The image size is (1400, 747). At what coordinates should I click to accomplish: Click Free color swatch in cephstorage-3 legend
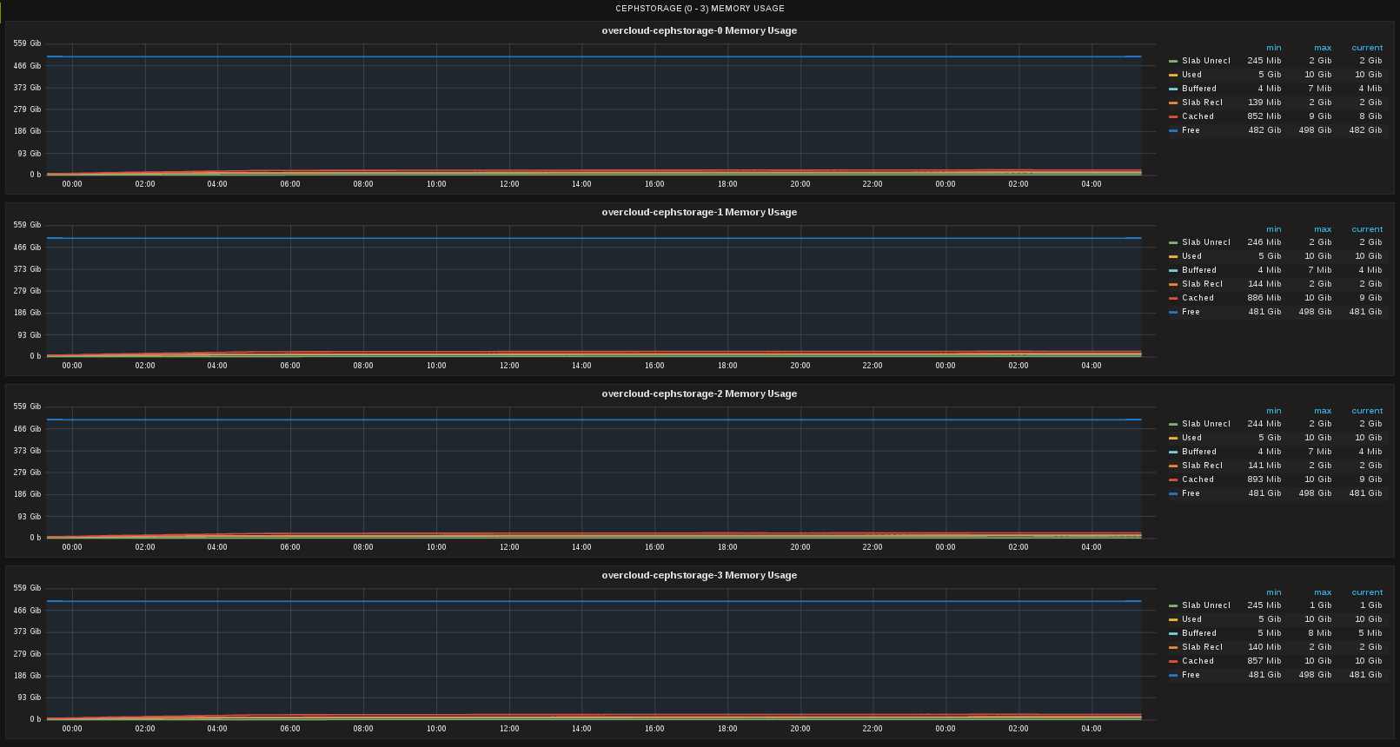point(1173,675)
